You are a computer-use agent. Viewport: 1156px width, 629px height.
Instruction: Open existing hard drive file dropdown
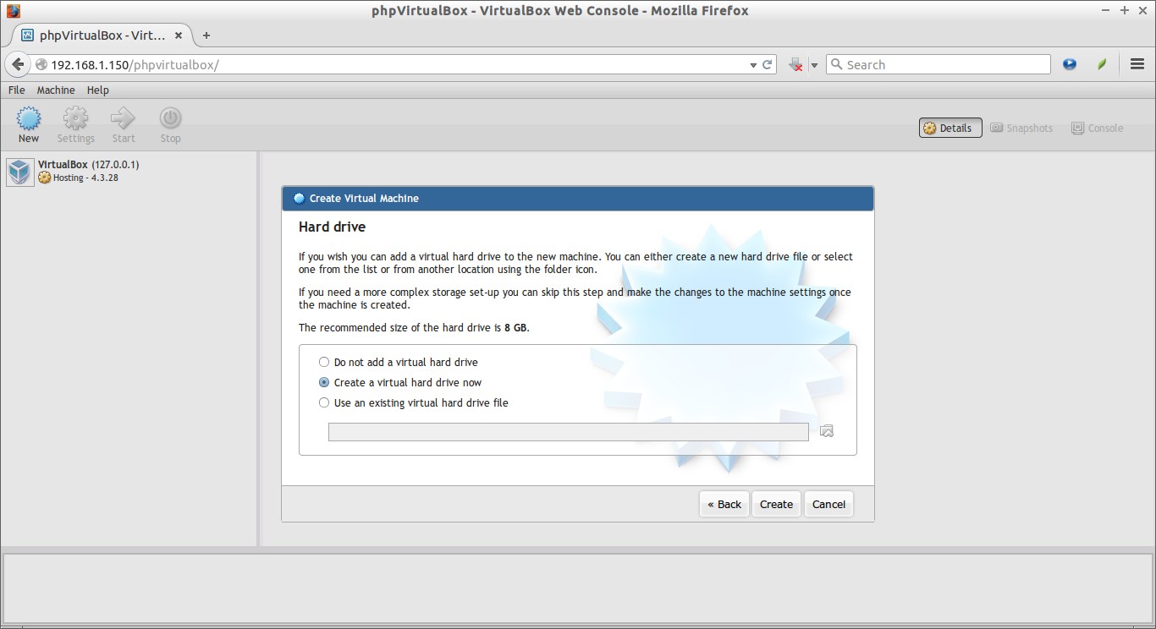[569, 432]
